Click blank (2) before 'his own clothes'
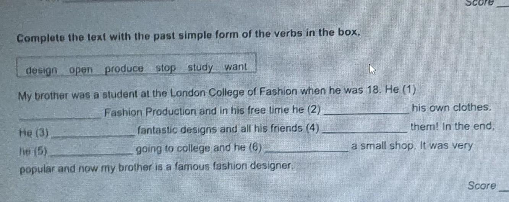 tap(365, 111)
